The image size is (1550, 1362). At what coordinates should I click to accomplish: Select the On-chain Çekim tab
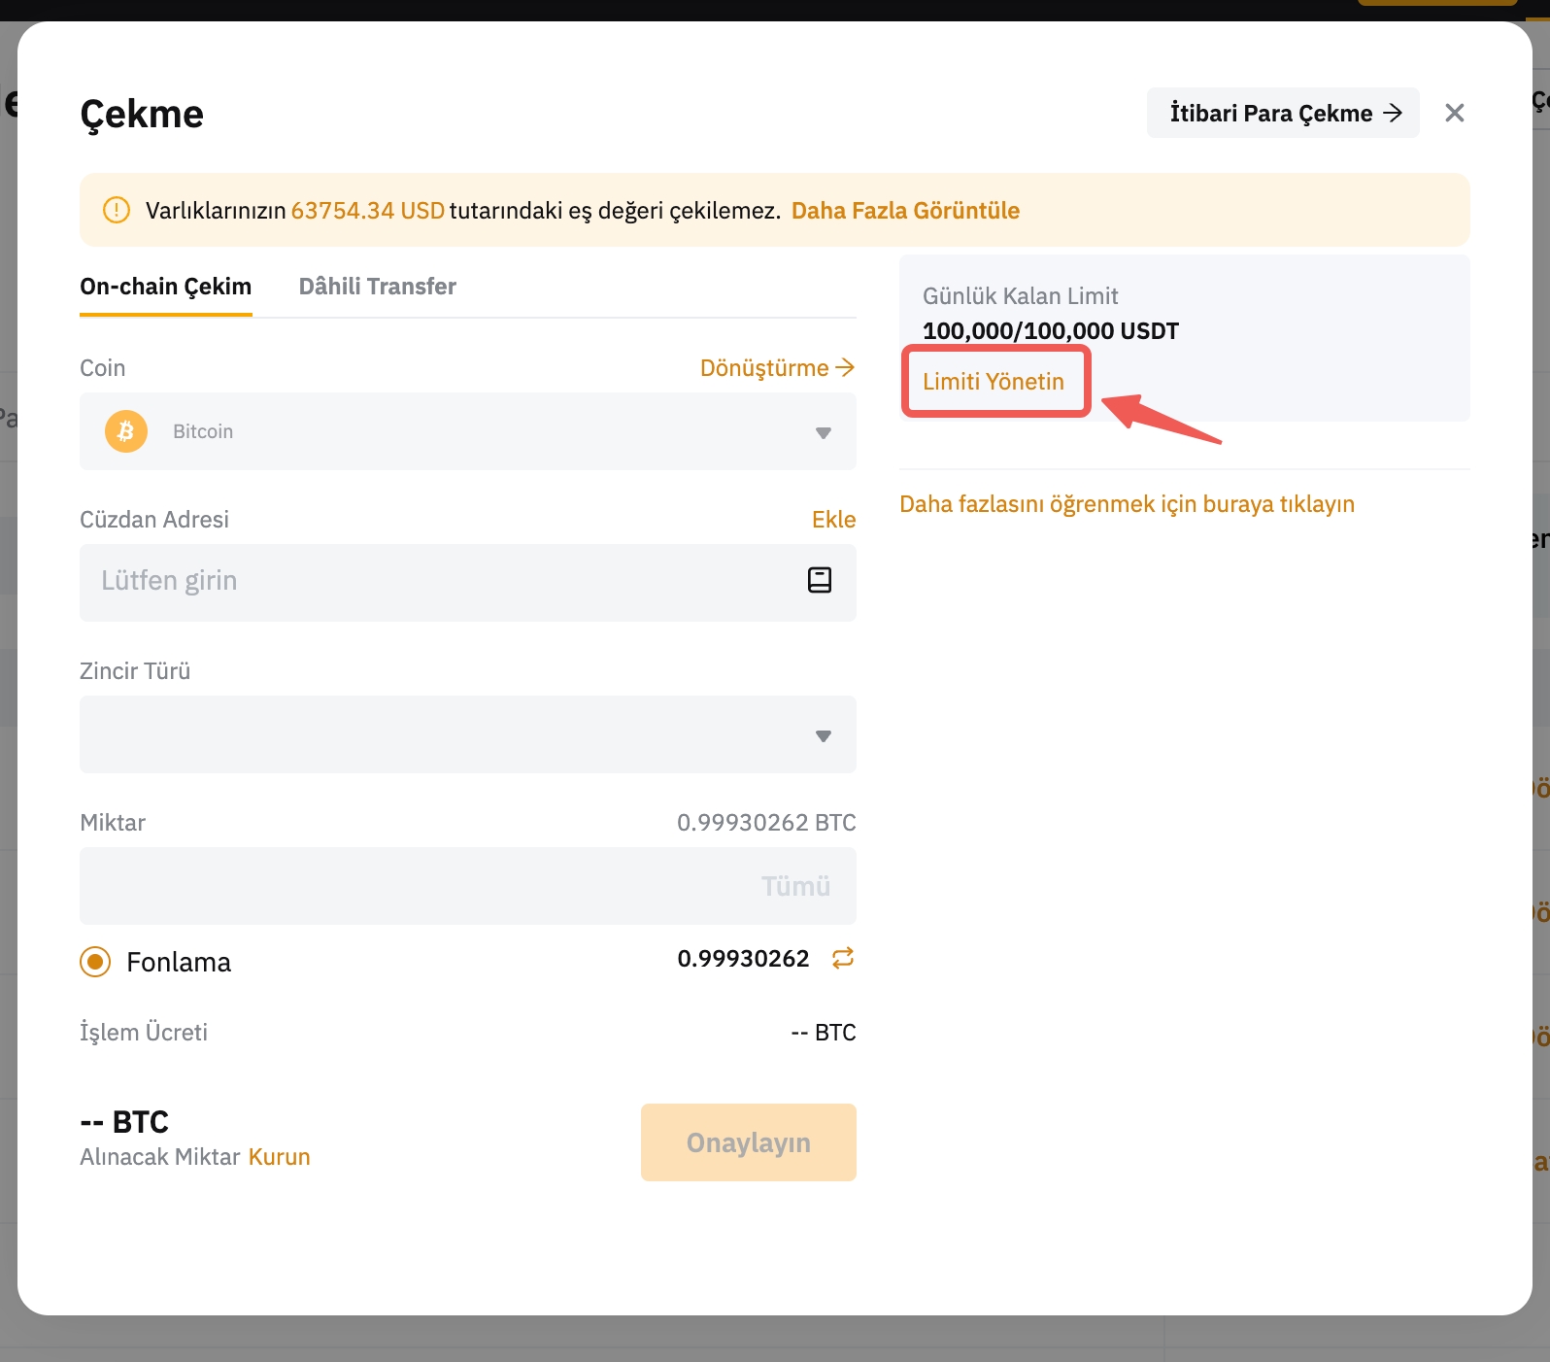pos(165,287)
